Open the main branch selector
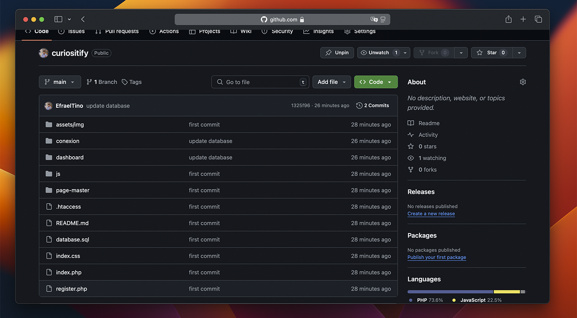This screenshot has width=577, height=318. [60, 82]
